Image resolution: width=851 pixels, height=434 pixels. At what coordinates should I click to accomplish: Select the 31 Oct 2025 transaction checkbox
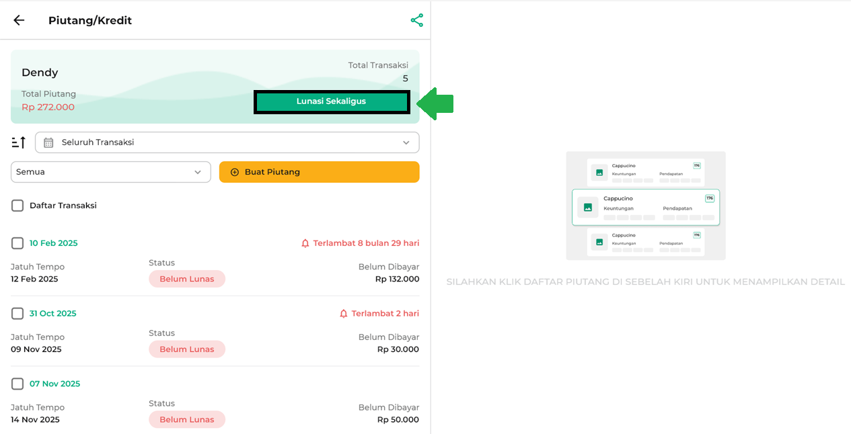point(17,314)
